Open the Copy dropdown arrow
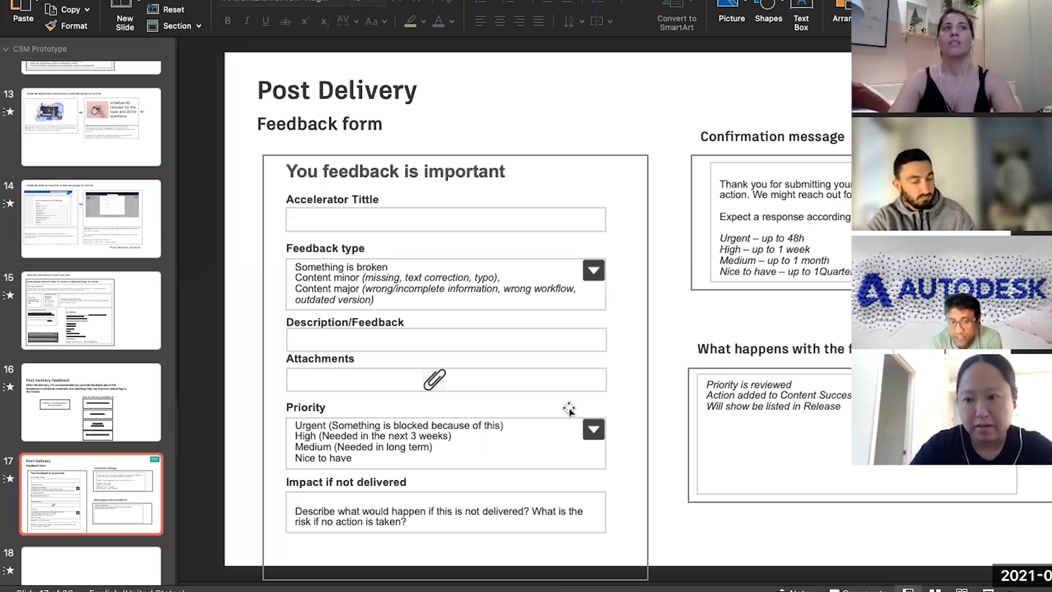 tap(88, 9)
